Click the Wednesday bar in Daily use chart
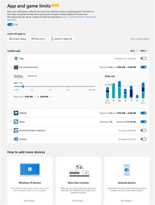This screenshot has height=205, width=155. click(119, 90)
